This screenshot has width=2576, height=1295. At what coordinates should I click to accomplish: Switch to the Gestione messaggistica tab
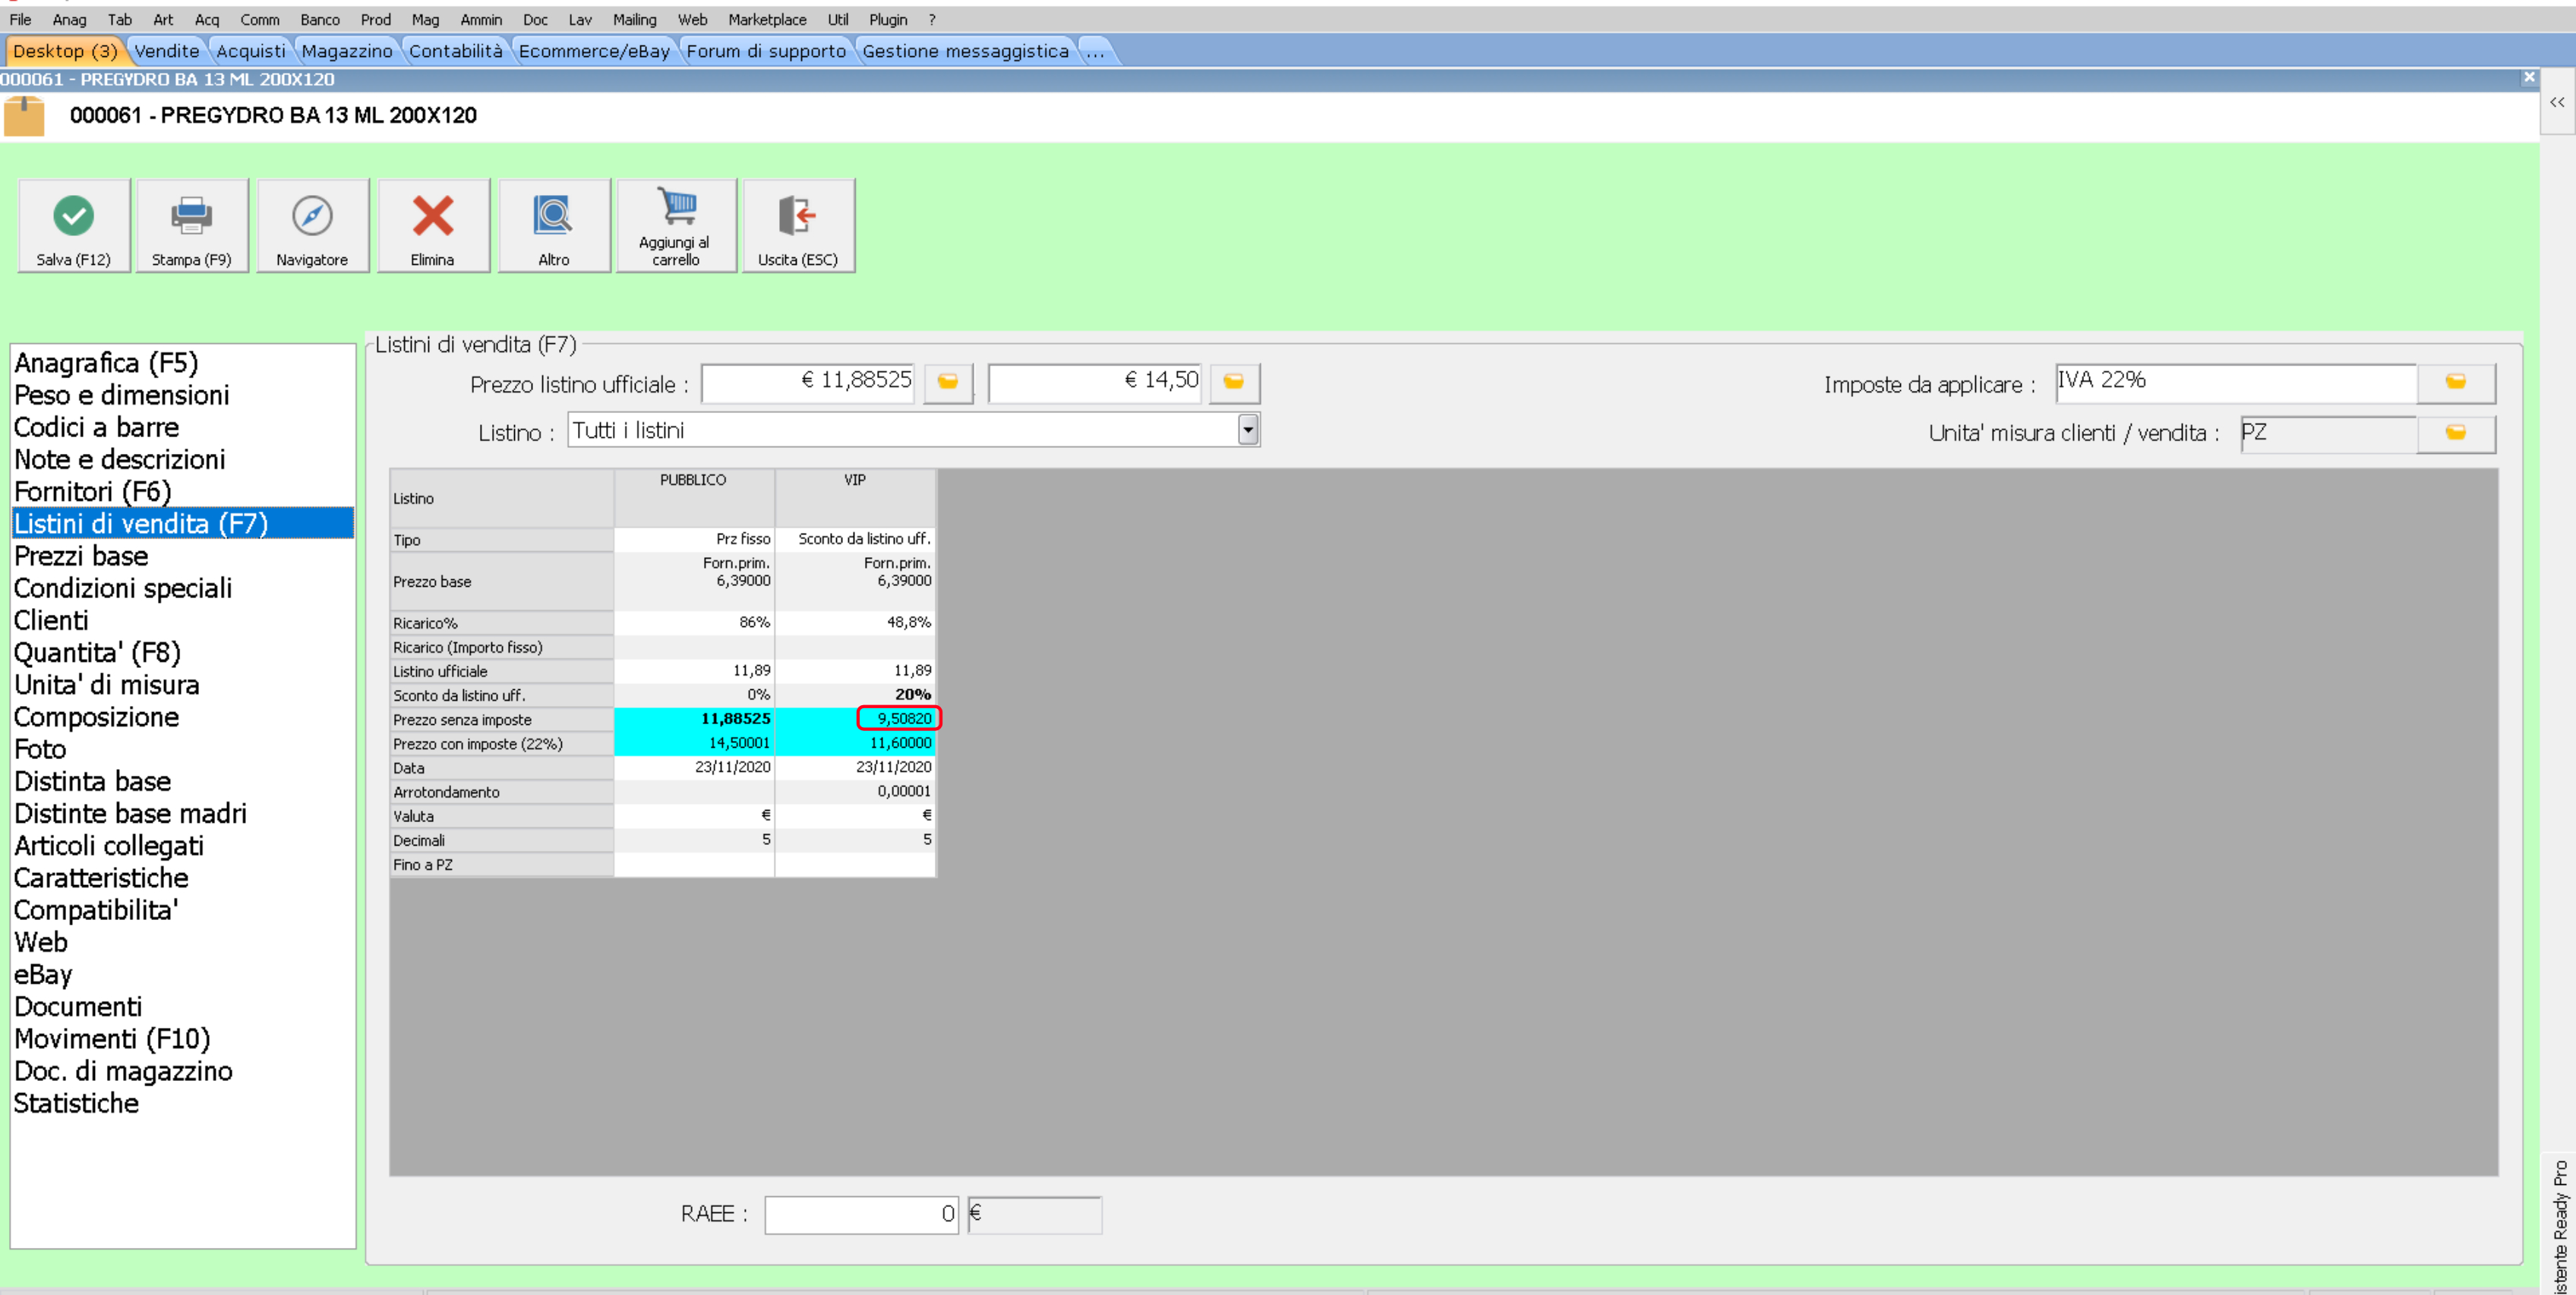(x=965, y=51)
